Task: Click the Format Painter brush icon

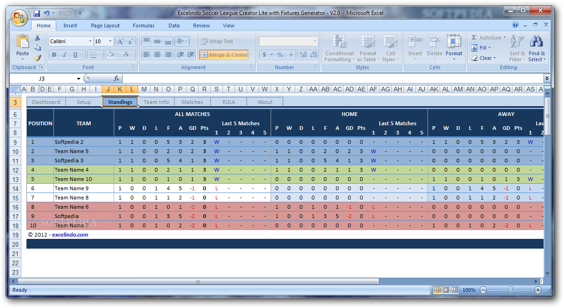Action: coord(38,58)
